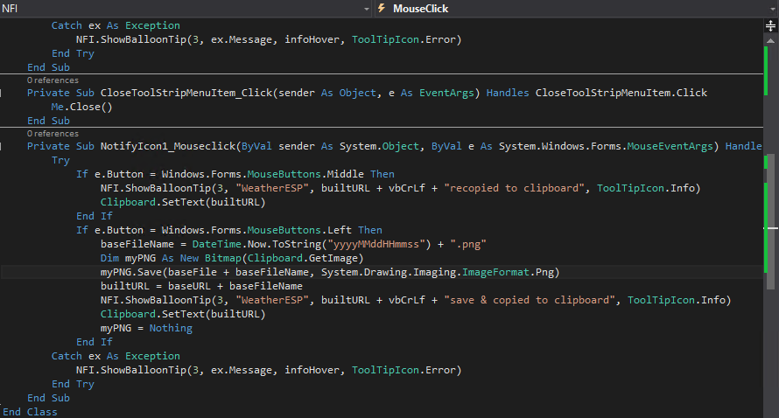The width and height of the screenshot is (779, 418).
Task: Open '0 references' above CloseToolStripMenuItem_Click
Action: tap(53, 80)
